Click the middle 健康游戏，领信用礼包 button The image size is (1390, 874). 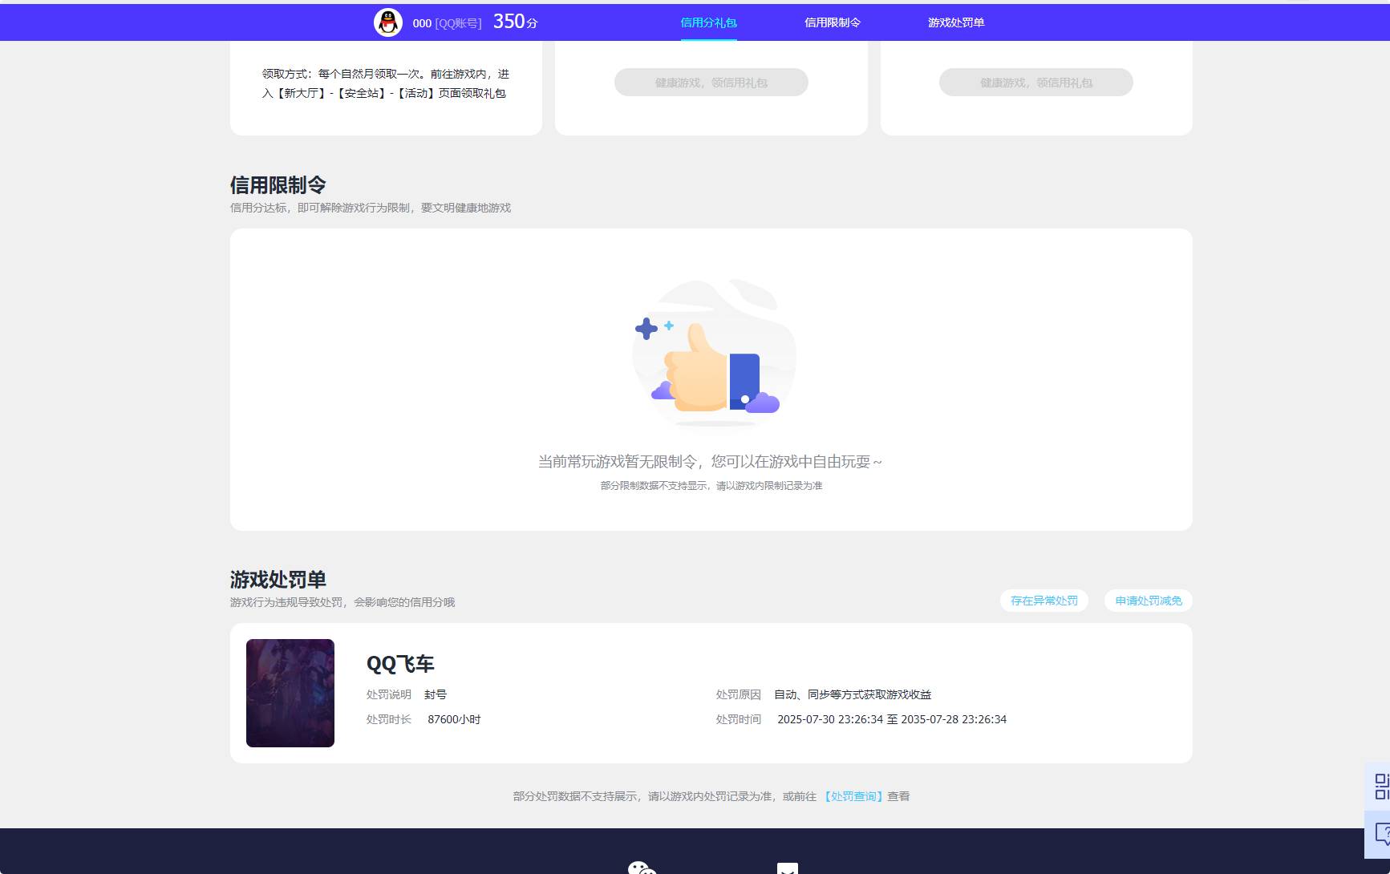pos(711,82)
